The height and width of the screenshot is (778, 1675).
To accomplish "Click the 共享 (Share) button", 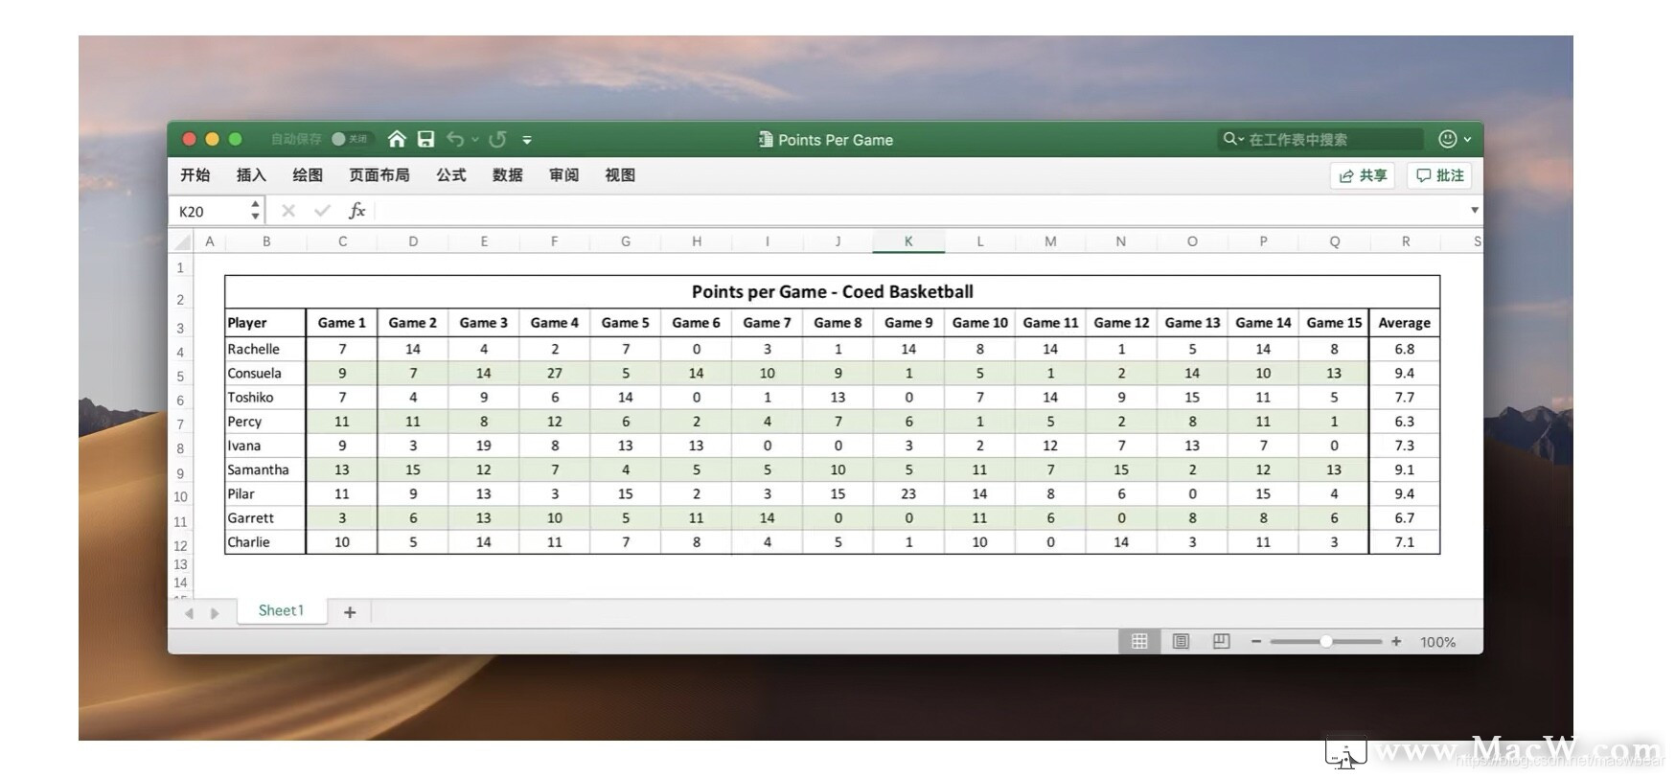I will 1362,176.
